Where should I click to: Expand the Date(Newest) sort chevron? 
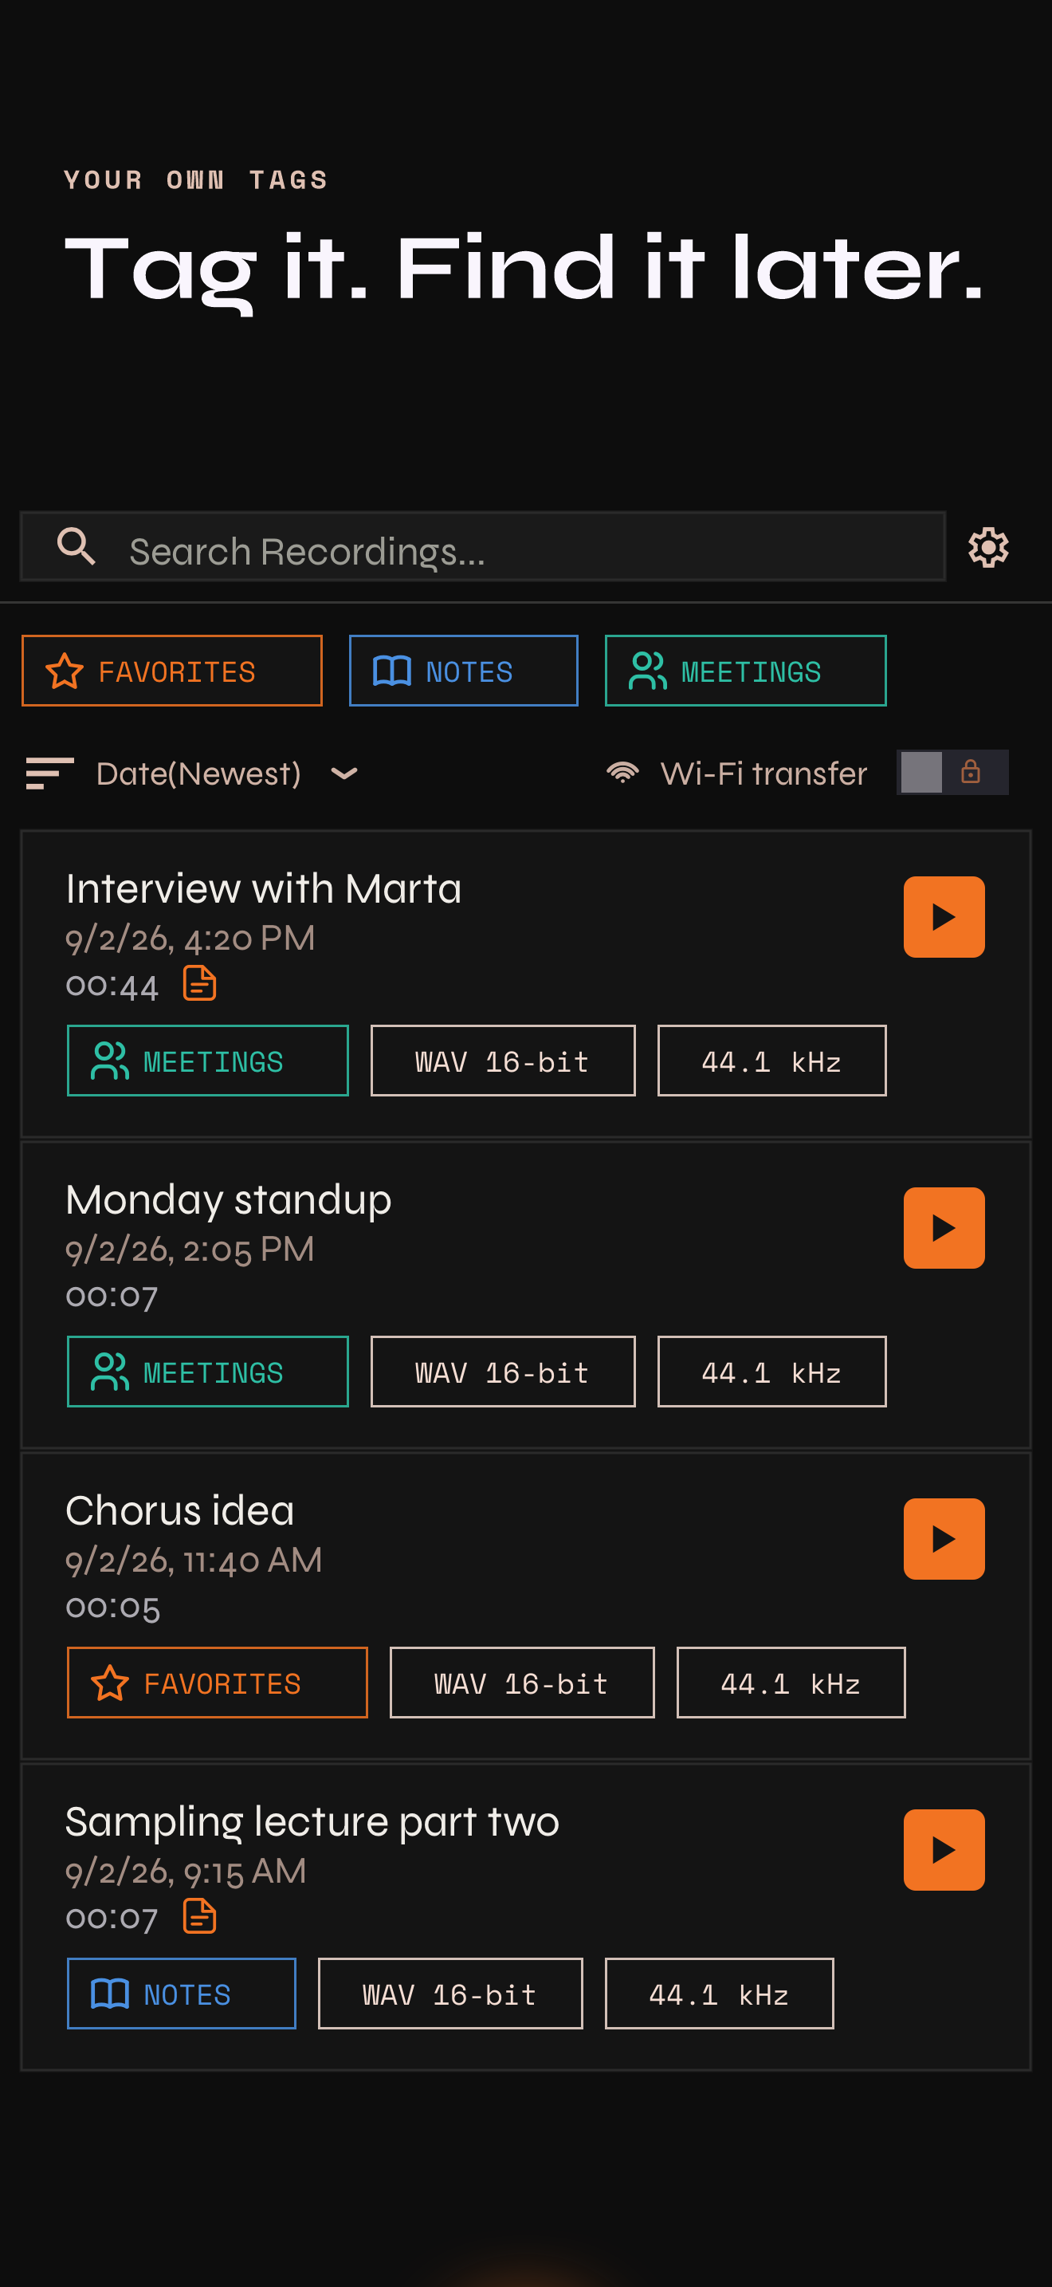[344, 773]
